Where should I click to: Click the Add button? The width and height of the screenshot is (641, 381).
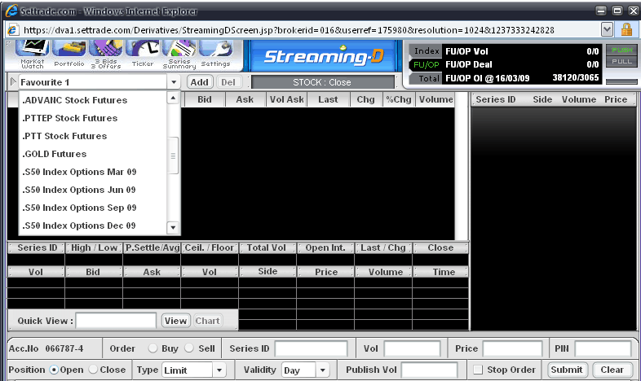pos(200,82)
